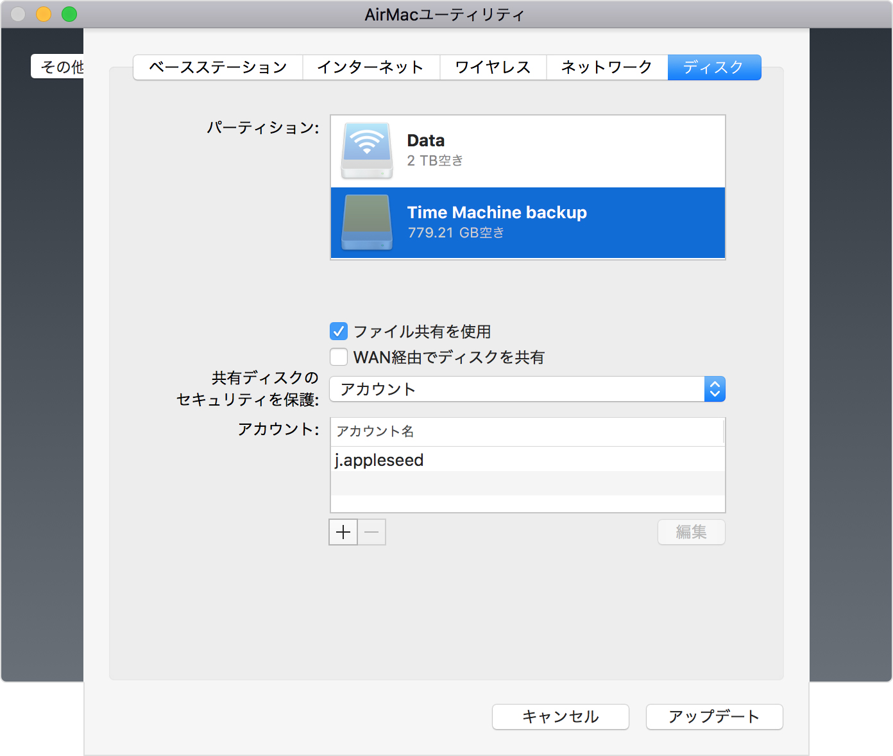The width and height of the screenshot is (893, 756).
Task: Select the Data partition name
Action: pyautogui.click(x=426, y=141)
